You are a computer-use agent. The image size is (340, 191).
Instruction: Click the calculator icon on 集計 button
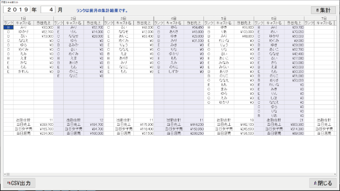(x=318, y=10)
